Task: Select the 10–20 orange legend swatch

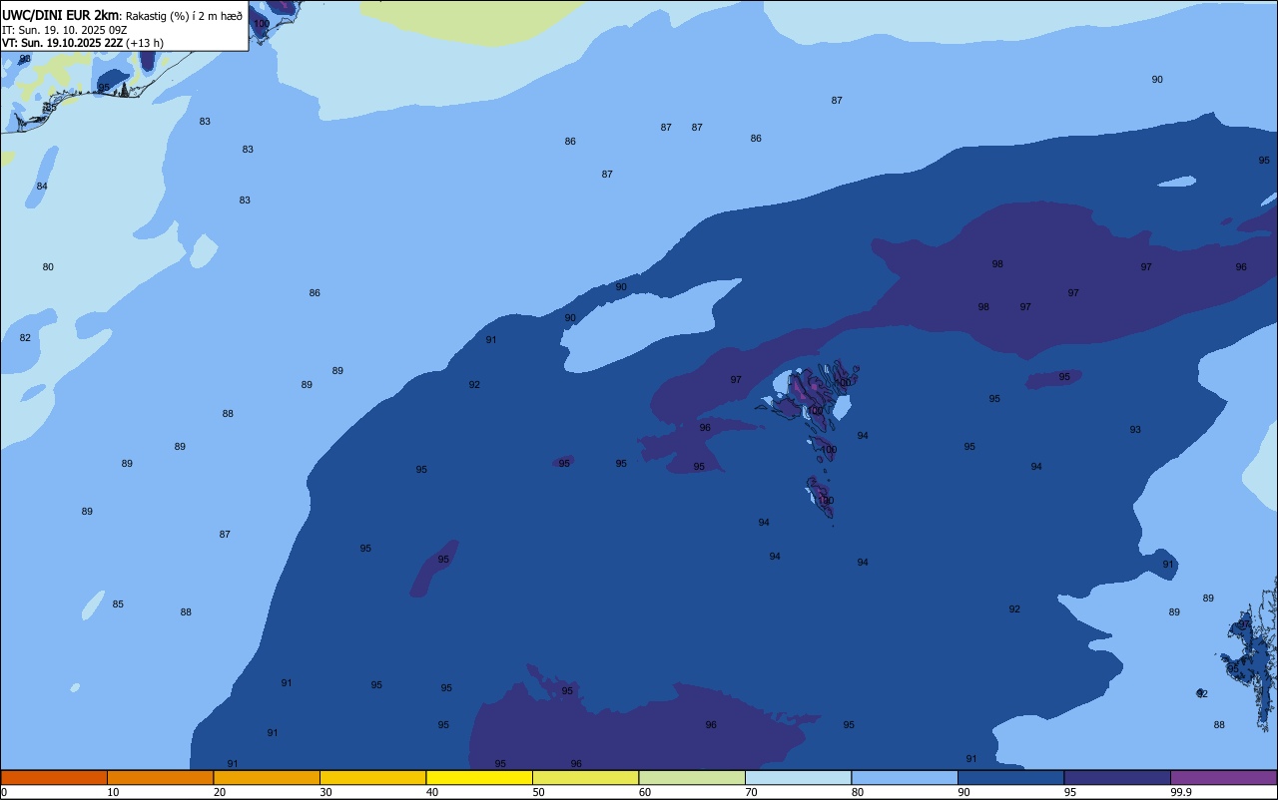Action: coord(160,777)
